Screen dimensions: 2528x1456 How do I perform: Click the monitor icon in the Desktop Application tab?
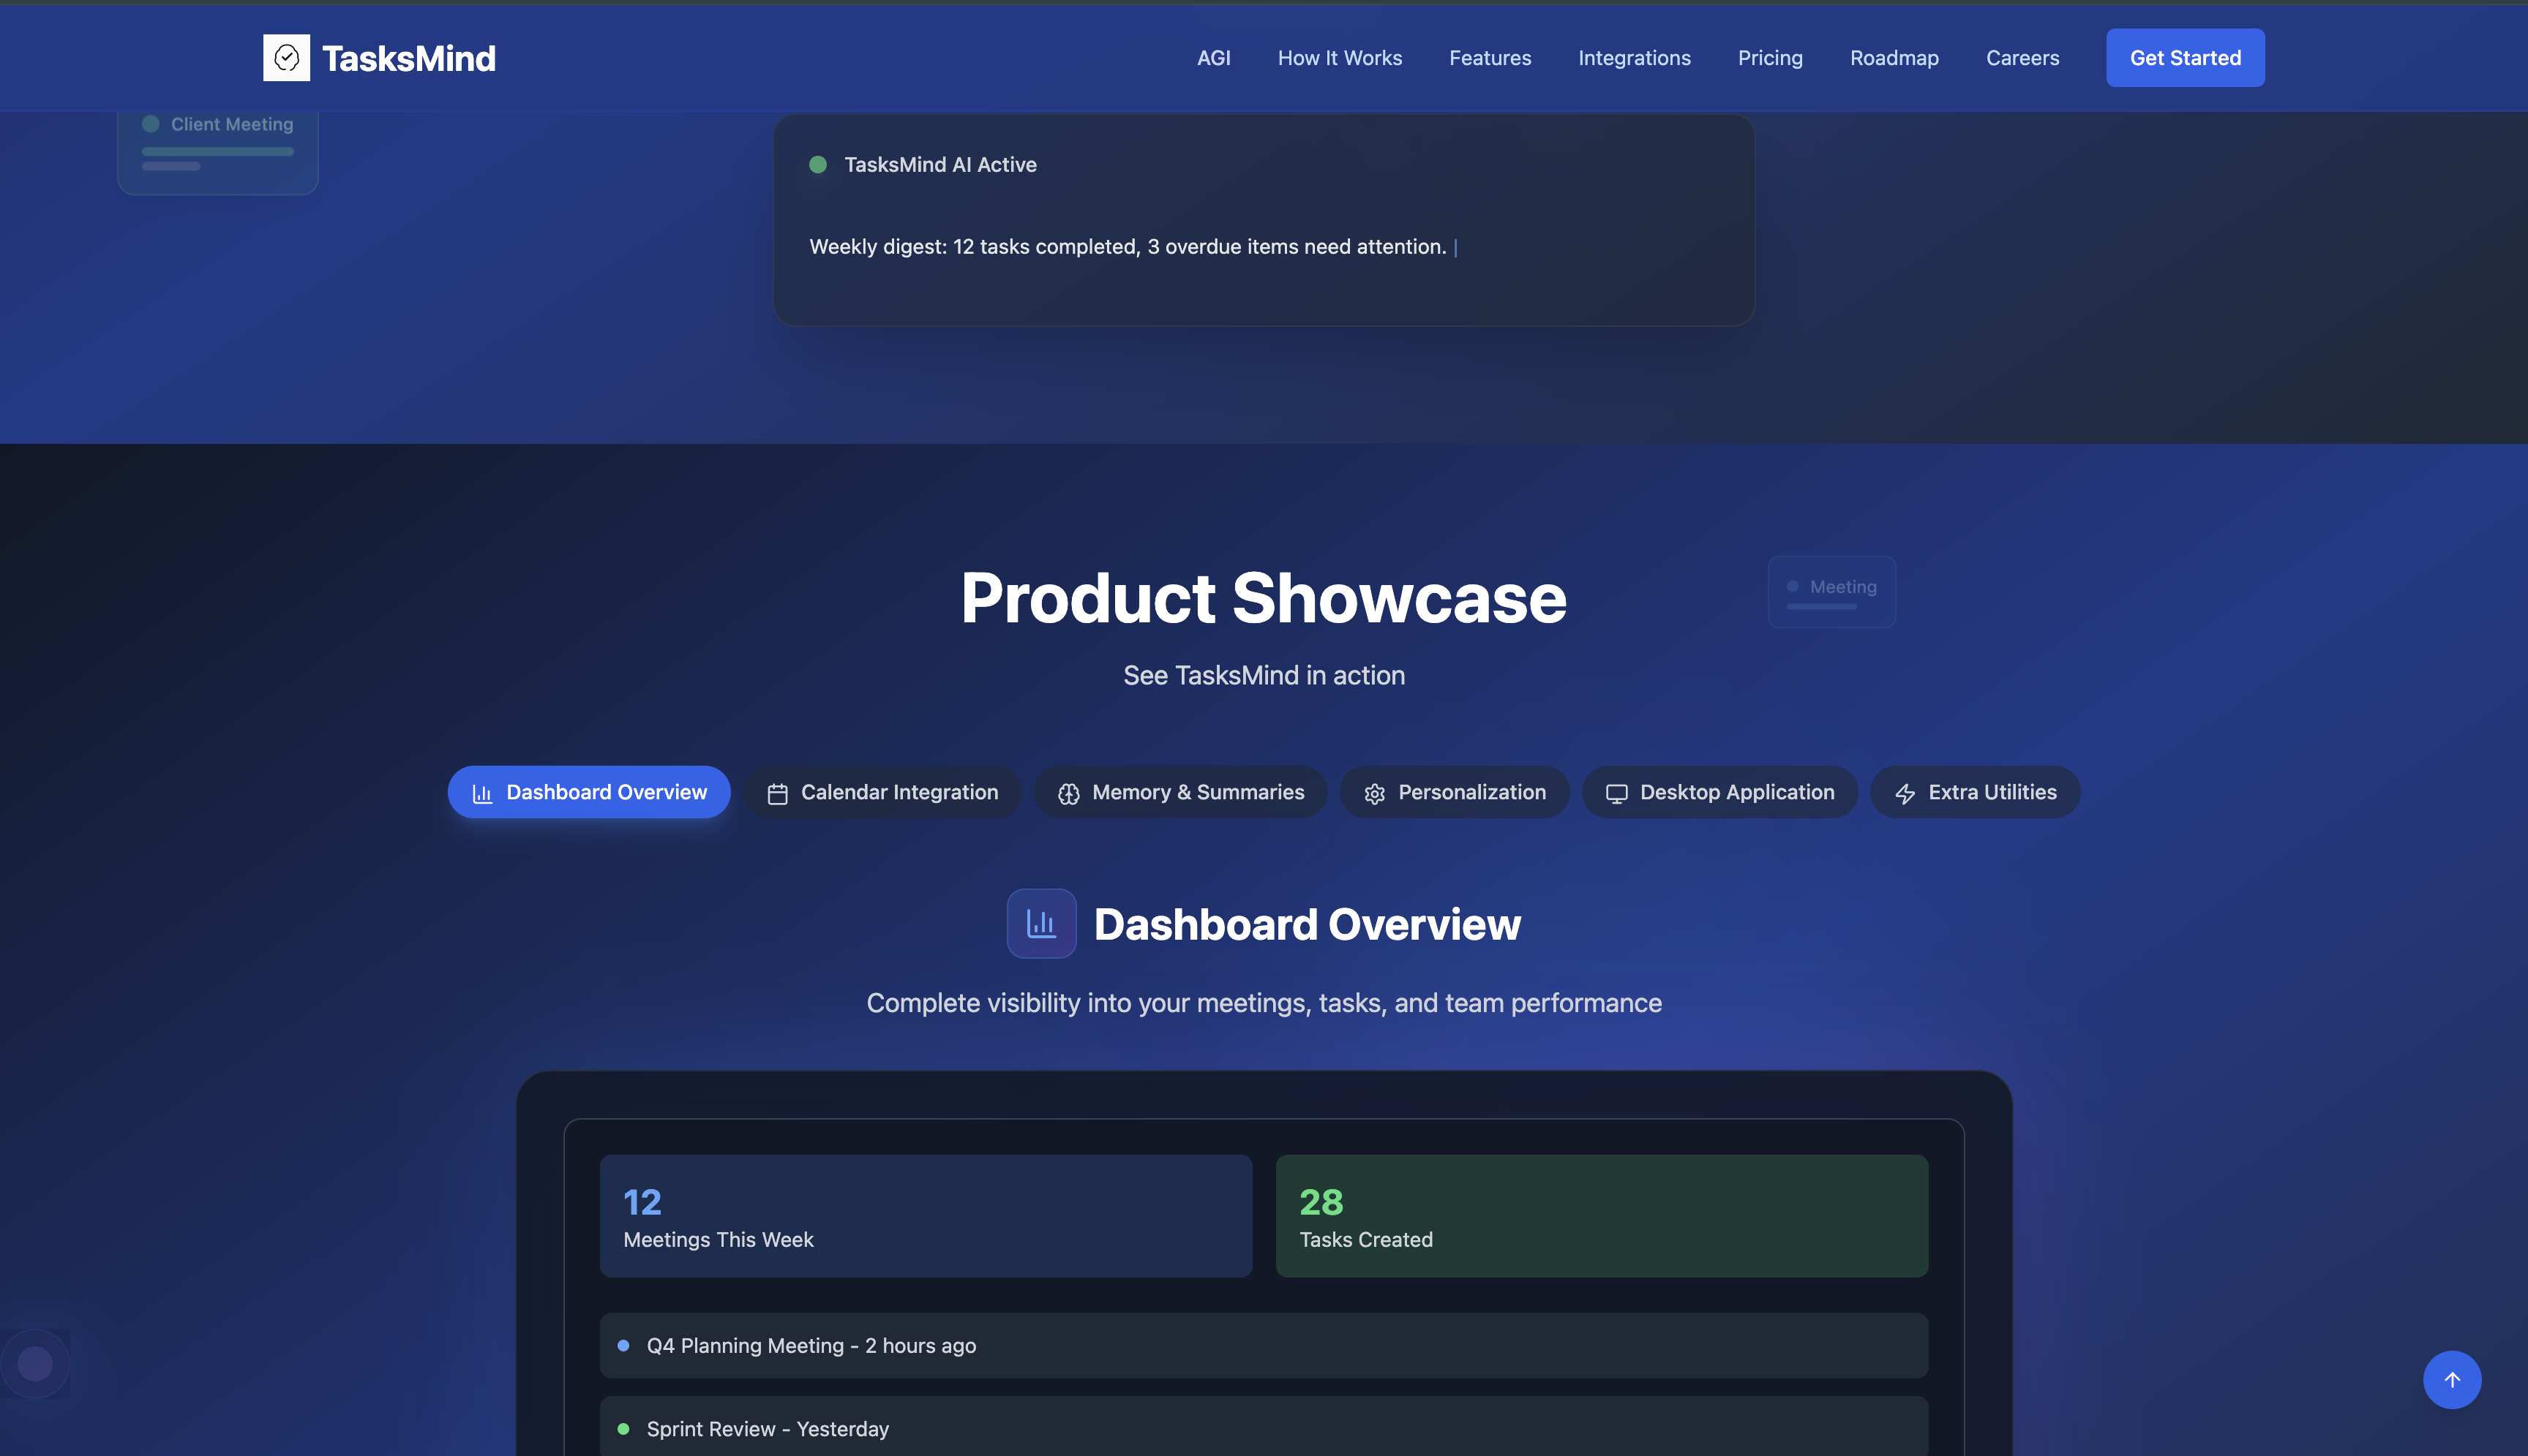tap(1616, 794)
